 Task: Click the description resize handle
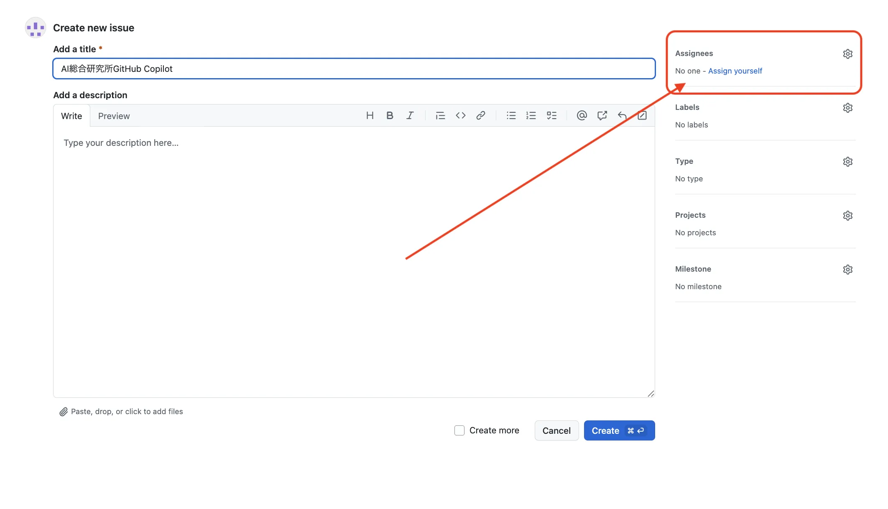[651, 393]
